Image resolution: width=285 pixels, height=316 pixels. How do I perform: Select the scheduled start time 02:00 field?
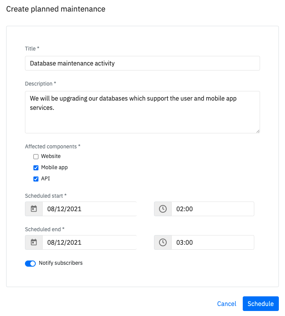click(213, 209)
